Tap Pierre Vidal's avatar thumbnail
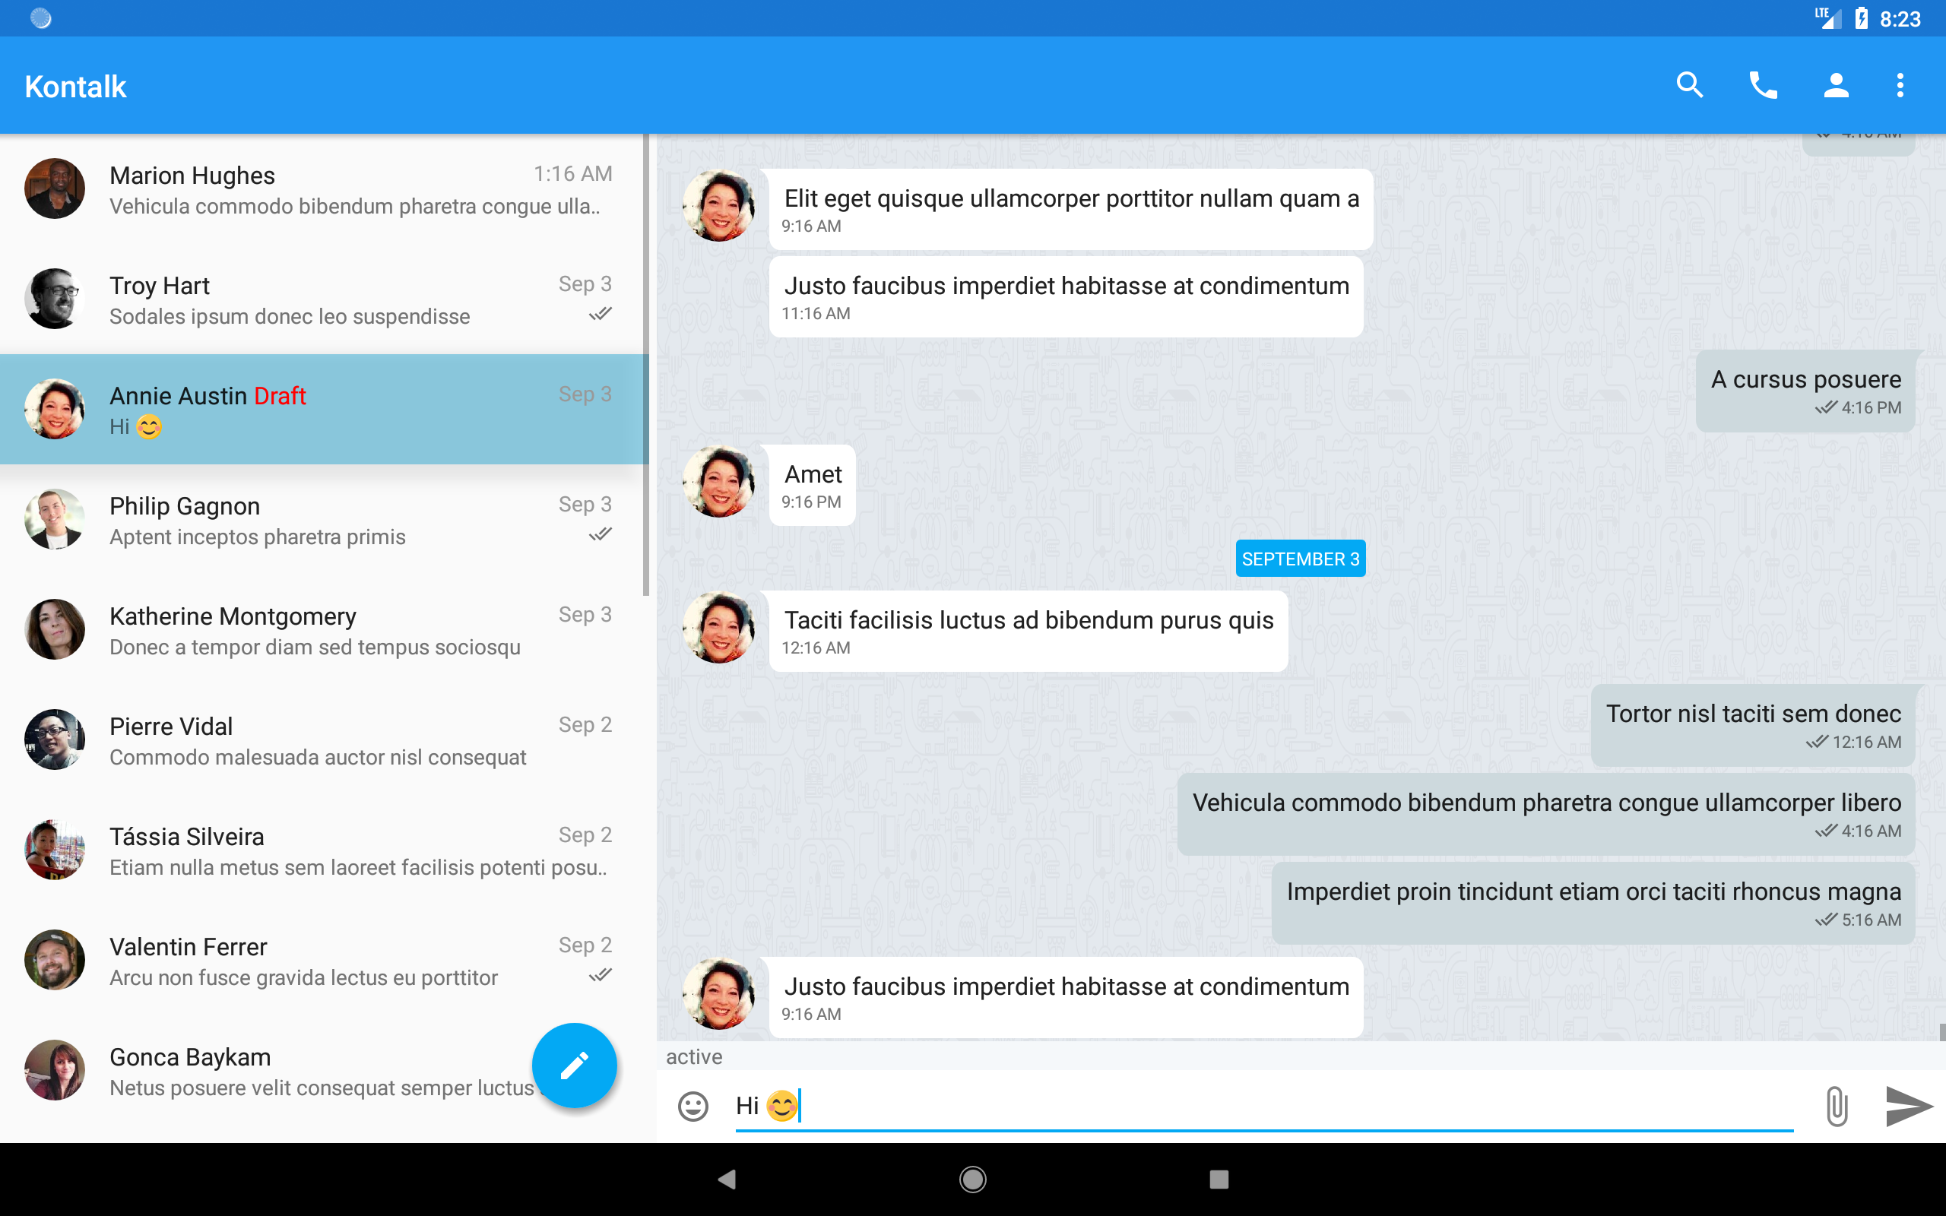The height and width of the screenshot is (1216, 1946). pos(55,740)
